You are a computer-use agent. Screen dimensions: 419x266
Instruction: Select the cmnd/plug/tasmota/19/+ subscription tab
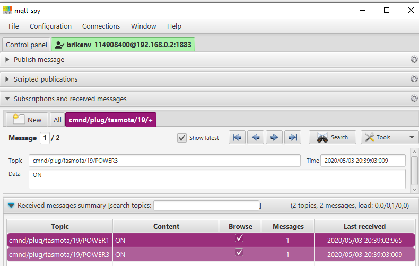pyautogui.click(x=111, y=120)
